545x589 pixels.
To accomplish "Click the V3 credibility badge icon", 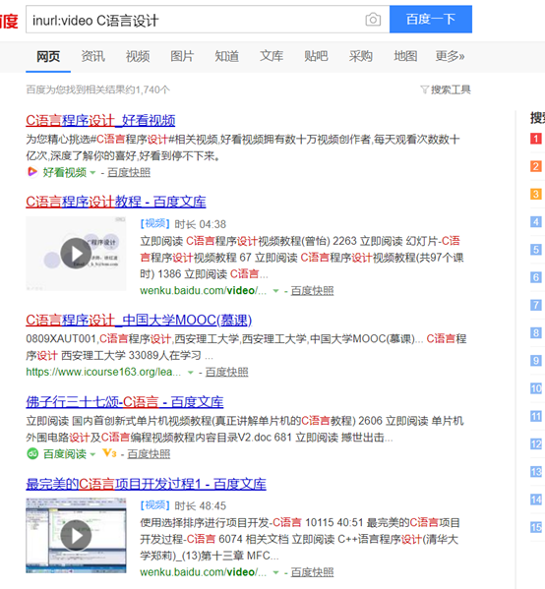I will click(x=109, y=453).
